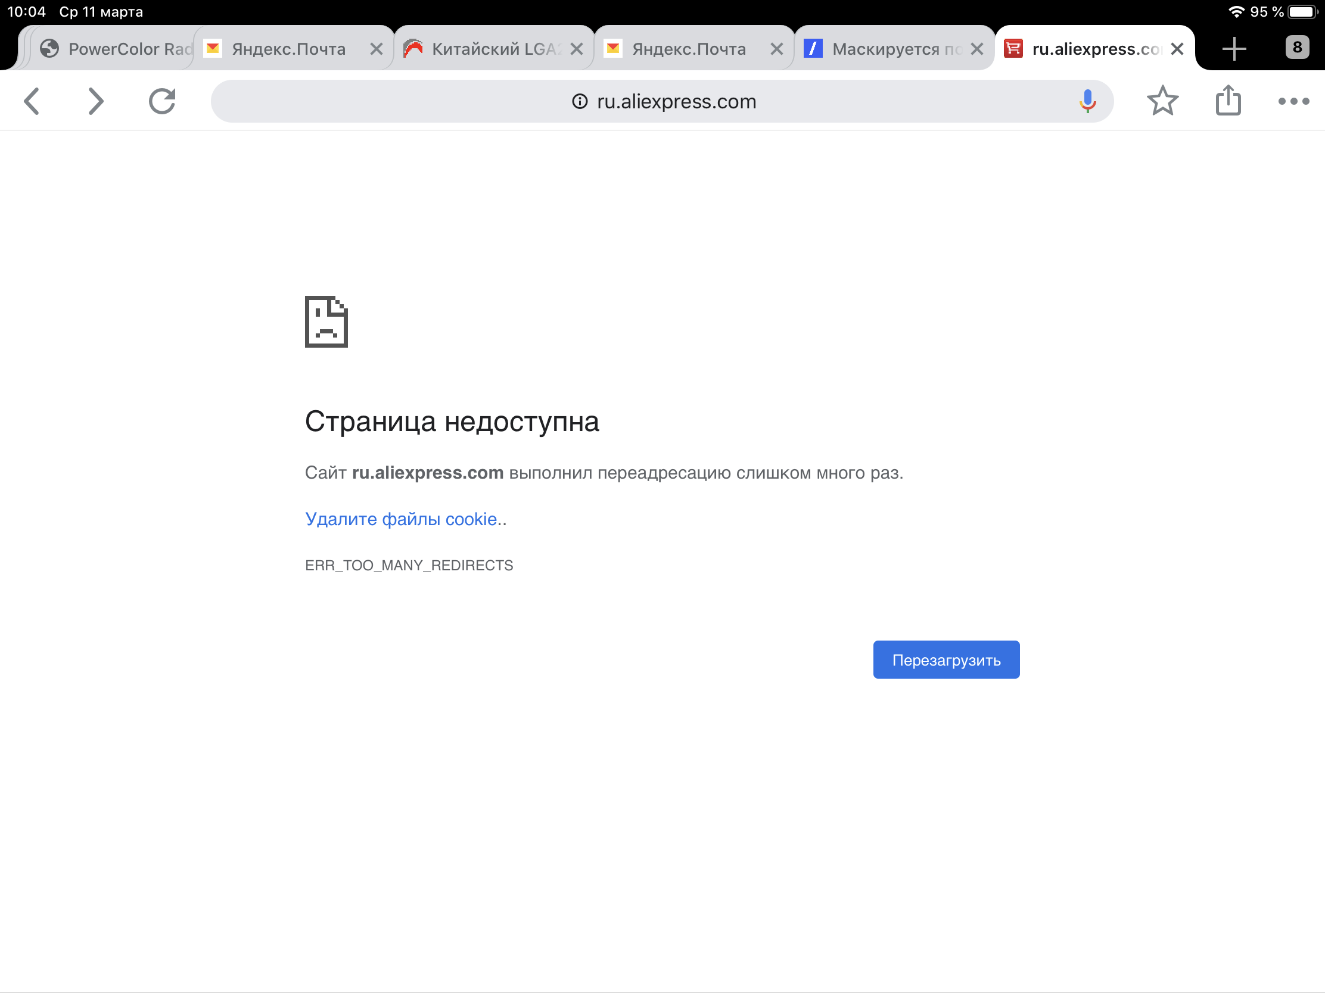Click the Перезагрузить button
Viewport: 1325px width, 993px height.
coord(946,660)
